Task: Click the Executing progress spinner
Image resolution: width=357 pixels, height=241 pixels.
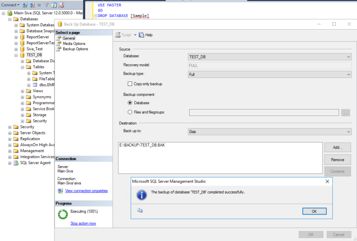Action: [x=62, y=214]
